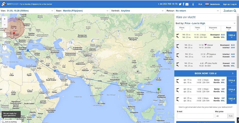This screenshot has width=239, height=123.
Task: Click the PLN unit beside Max price
Action: click(231, 116)
